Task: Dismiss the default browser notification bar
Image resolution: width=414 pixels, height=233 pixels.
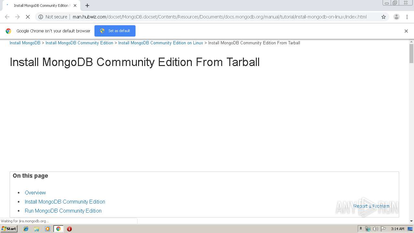Action: 406,31
